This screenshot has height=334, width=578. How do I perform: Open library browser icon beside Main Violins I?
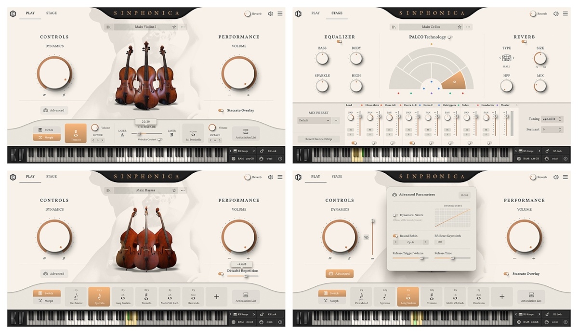click(x=108, y=27)
